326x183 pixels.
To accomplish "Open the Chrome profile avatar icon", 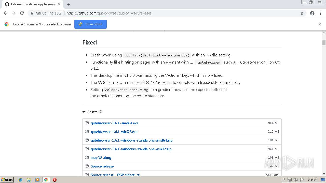I will pyautogui.click(x=312, y=13).
